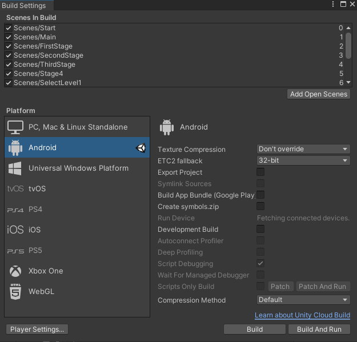The height and width of the screenshot is (342, 357).
Task: Click the tvOS platform icon
Action: [15, 188]
